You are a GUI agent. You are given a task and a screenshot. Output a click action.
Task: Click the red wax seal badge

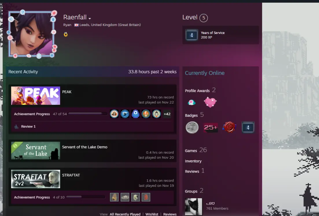(229, 127)
